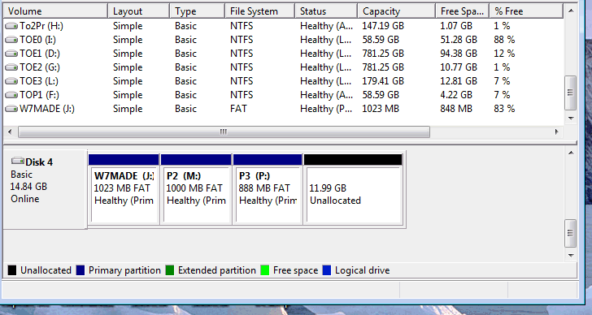Click the 10.77 GB free space cell
Screen dimensions: 592x315
point(459,67)
